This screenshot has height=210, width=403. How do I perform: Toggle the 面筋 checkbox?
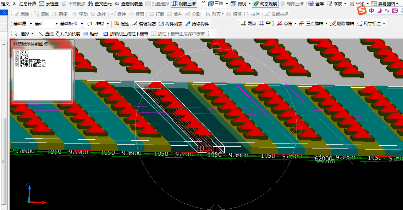point(17,52)
